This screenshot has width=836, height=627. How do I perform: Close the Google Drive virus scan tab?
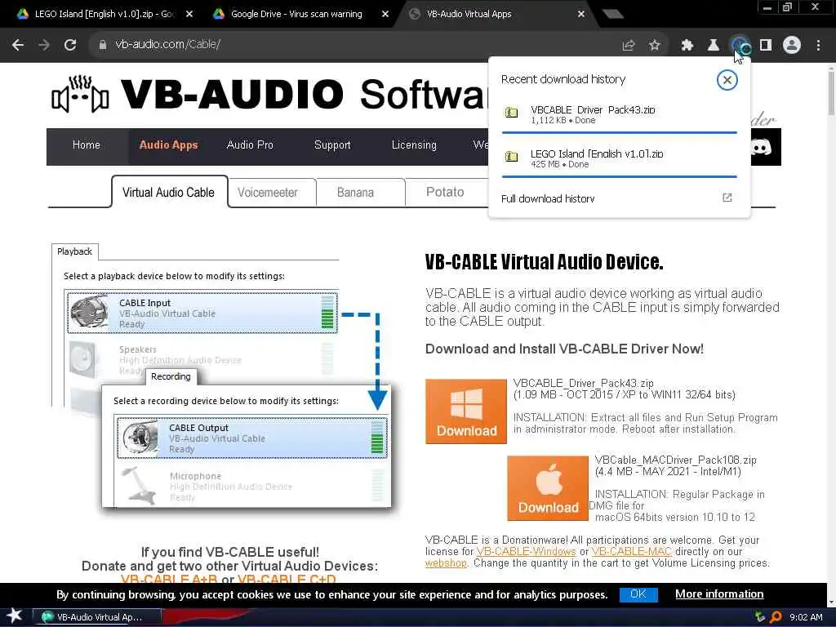coord(385,15)
